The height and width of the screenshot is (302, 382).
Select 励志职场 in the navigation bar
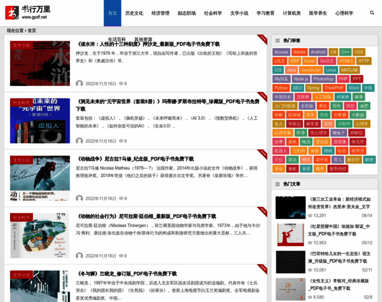tap(186, 13)
